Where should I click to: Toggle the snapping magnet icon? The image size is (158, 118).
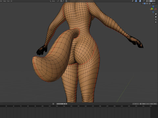(61, 1)
